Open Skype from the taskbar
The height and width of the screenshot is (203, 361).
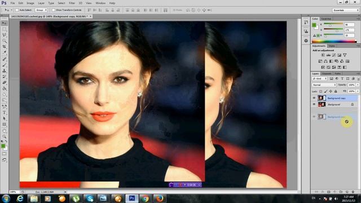pos(90,198)
